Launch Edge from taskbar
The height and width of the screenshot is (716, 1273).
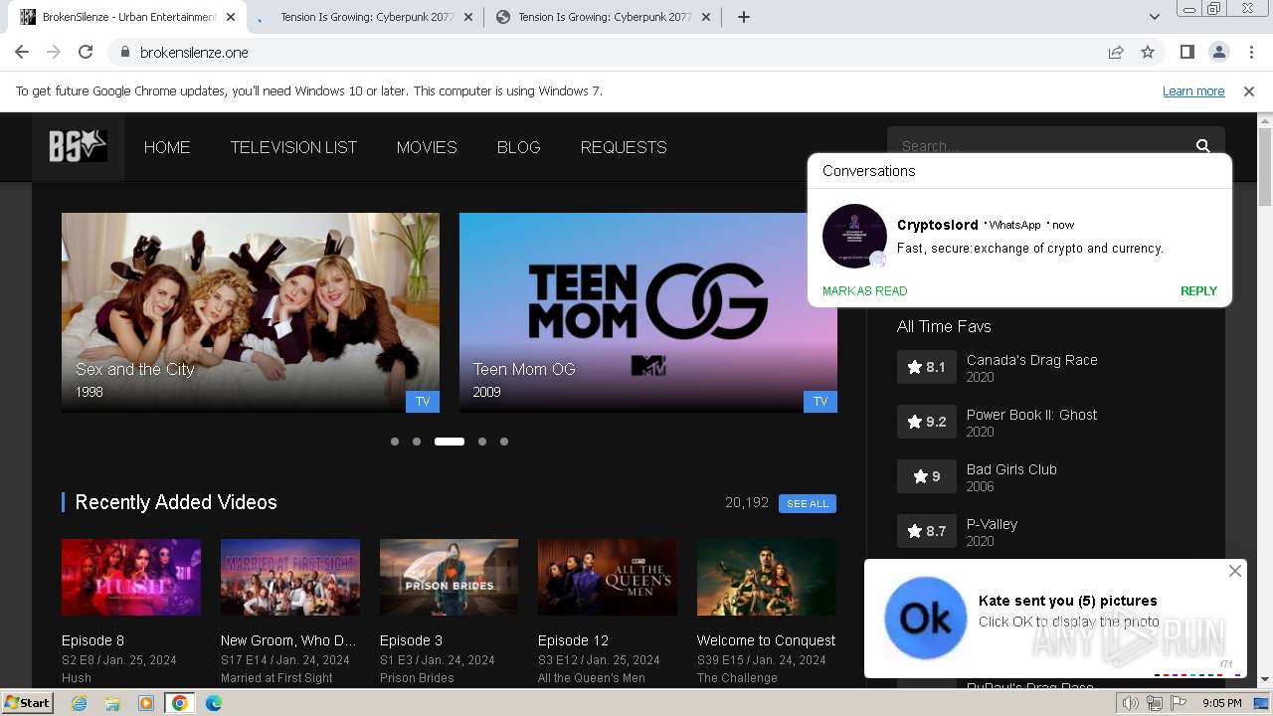(213, 703)
